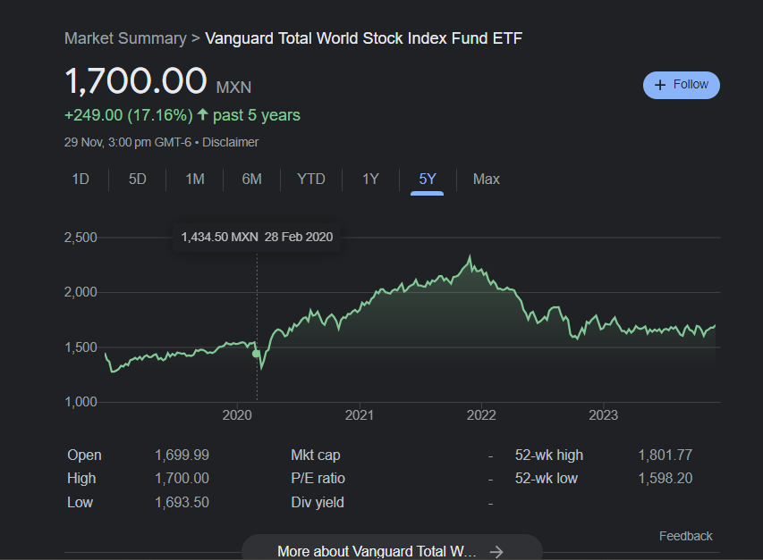Click the 2023 x-axis label

604,415
